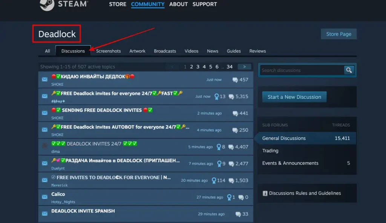This screenshot has width=386, height=223.
Task: Switch to the All tab
Action: [x=47, y=51]
